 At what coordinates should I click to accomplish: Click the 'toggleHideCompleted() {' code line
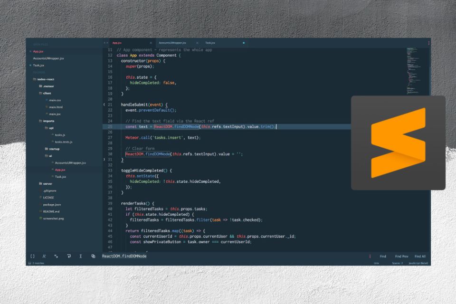coord(147,171)
